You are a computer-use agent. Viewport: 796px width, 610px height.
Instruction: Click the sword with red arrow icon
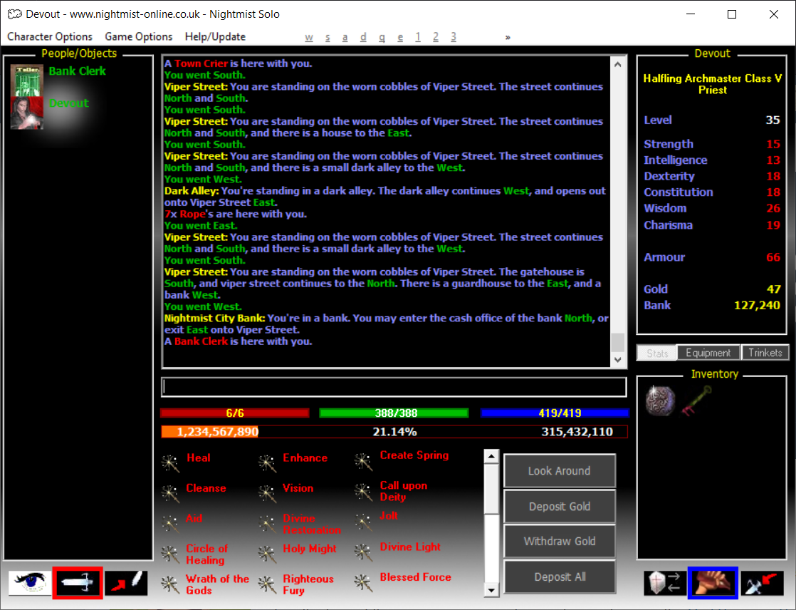(x=762, y=583)
